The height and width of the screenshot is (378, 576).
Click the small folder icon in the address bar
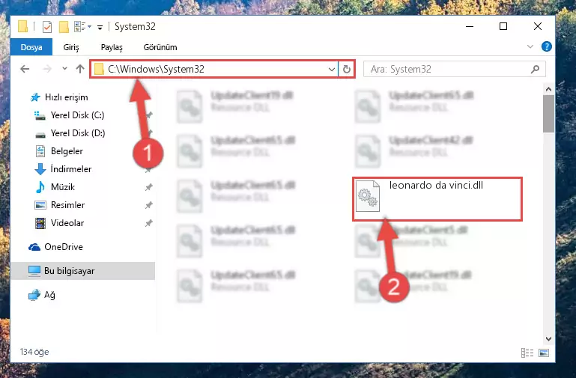point(99,69)
